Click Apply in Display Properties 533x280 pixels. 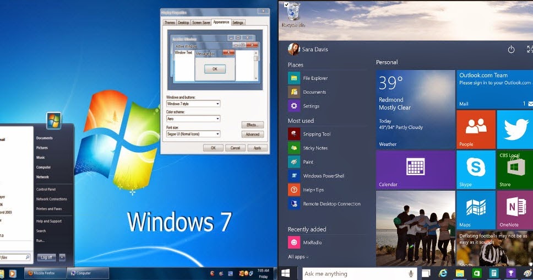click(257, 148)
